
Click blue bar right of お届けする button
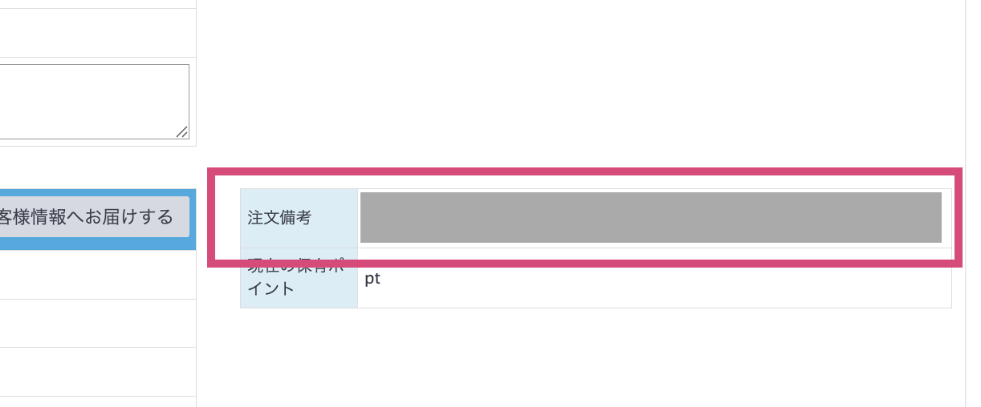[x=193, y=218]
